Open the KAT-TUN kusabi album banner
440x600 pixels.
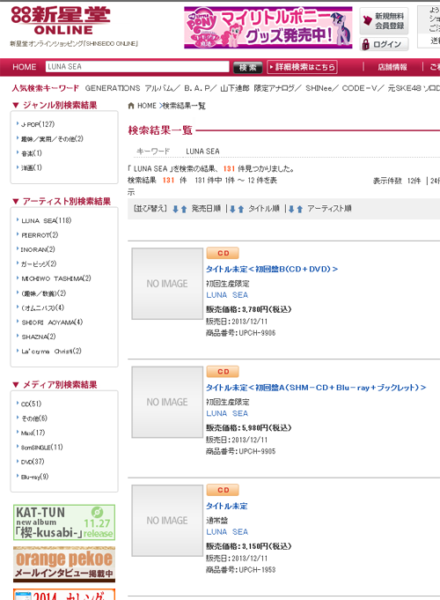(x=64, y=522)
